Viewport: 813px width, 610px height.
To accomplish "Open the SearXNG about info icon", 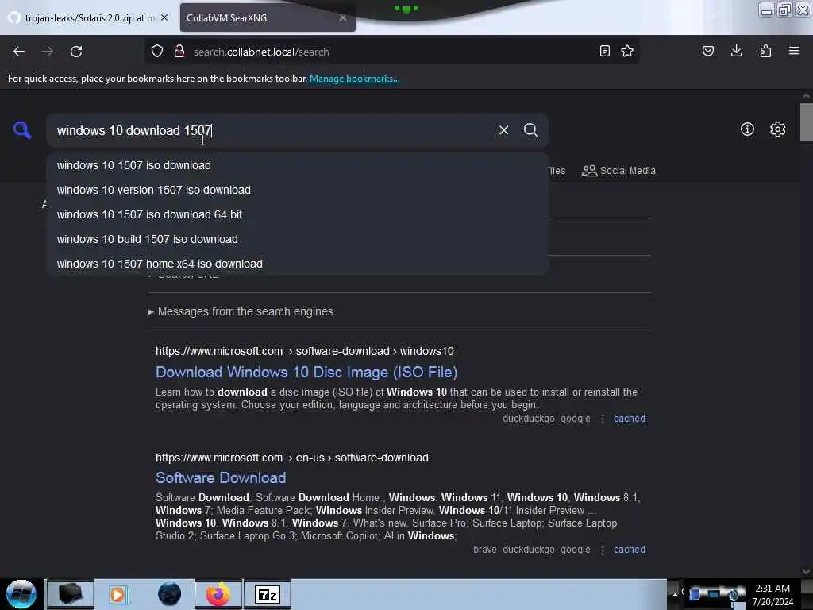I will 747,129.
